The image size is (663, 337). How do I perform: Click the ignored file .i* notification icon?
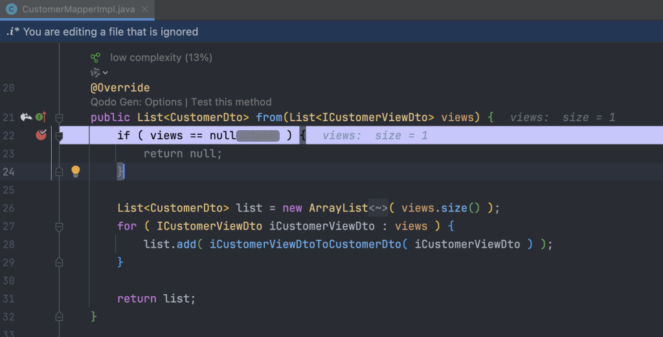[13, 32]
